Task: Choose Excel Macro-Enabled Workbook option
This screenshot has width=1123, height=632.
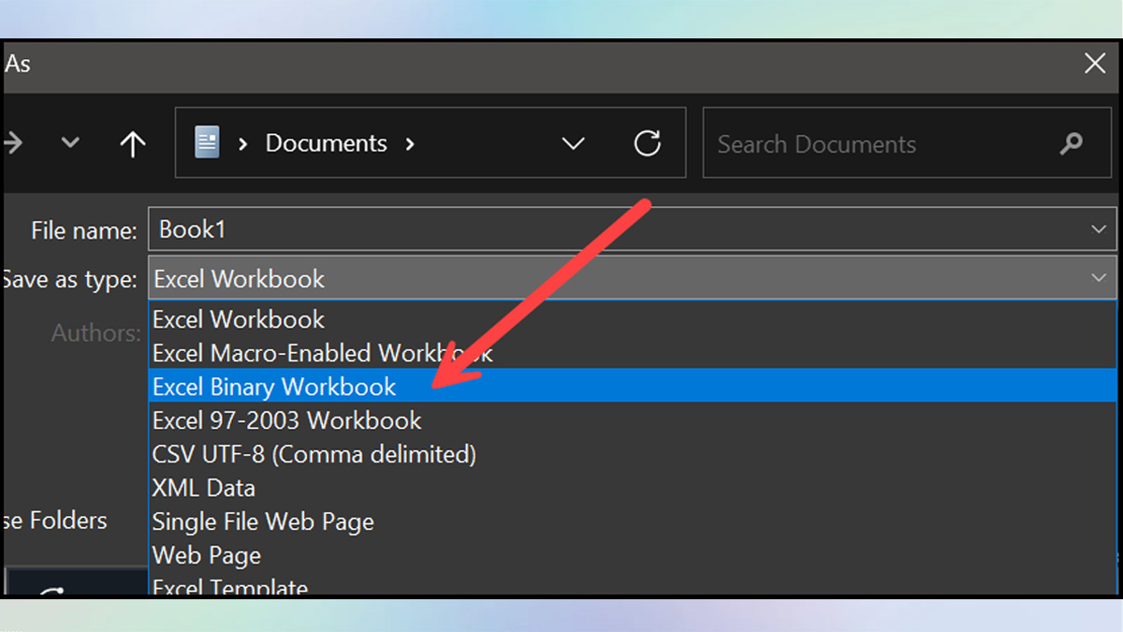Action: [x=633, y=353]
